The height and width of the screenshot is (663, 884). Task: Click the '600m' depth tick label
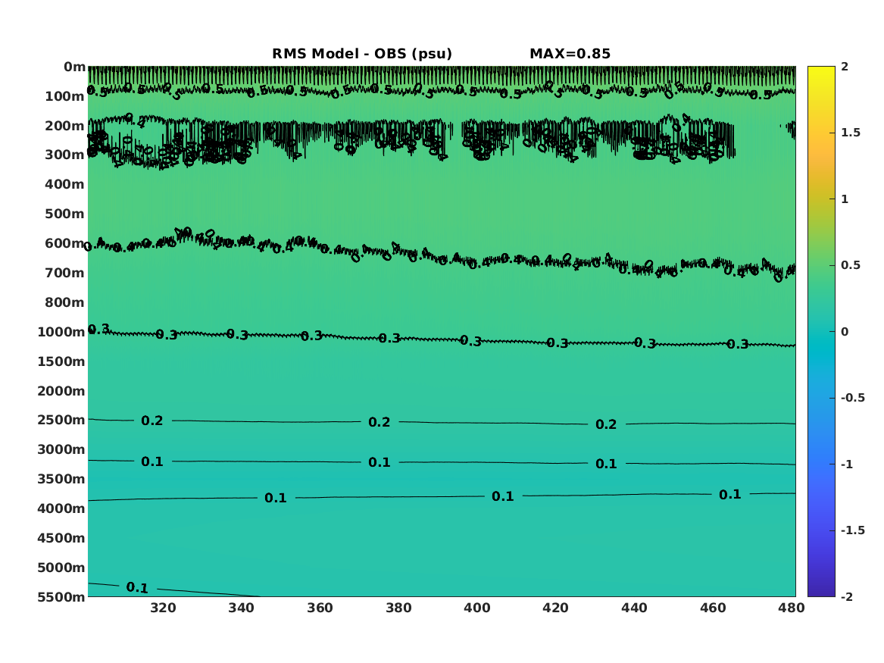[x=65, y=243]
